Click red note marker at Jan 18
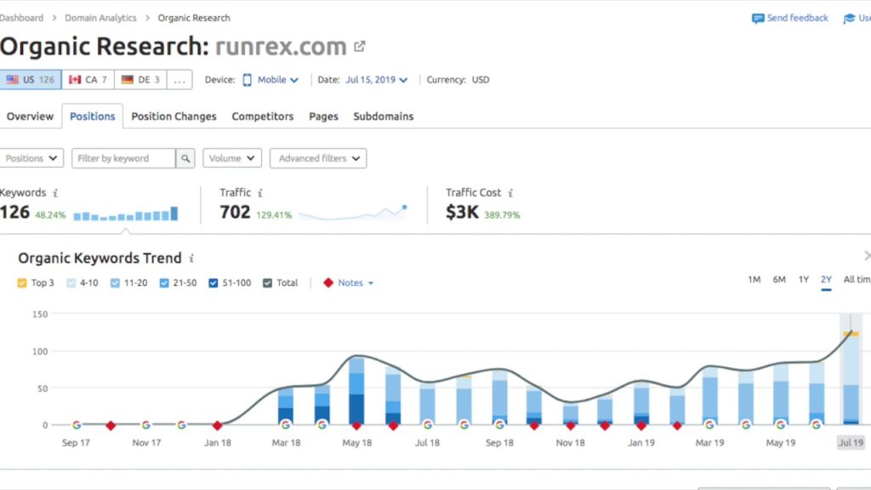 (217, 425)
